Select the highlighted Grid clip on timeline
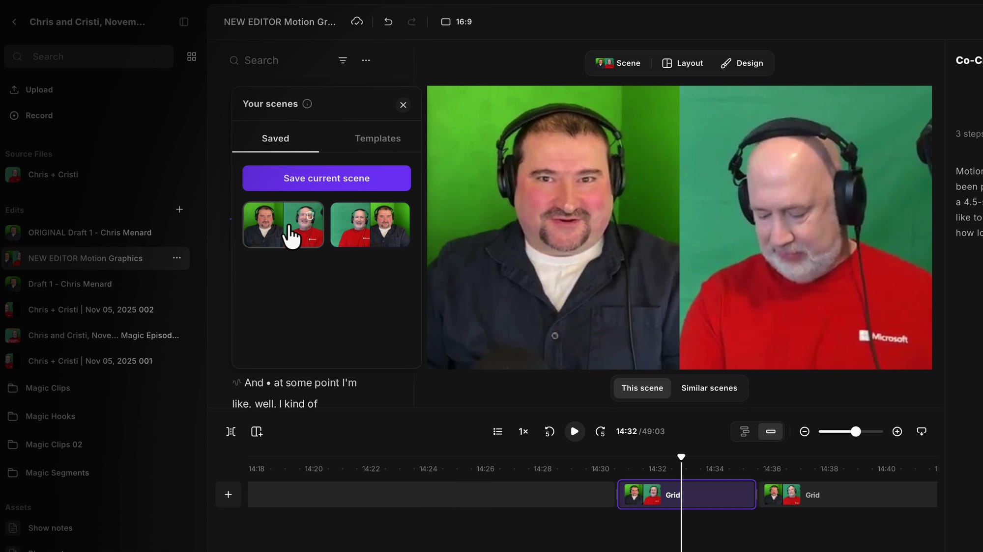Screen dimensions: 983x552 coord(687,495)
